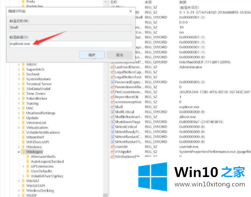This screenshot has height=197, width=251.
Task: Click the Shell string value icon
Action: tap(112, 107)
